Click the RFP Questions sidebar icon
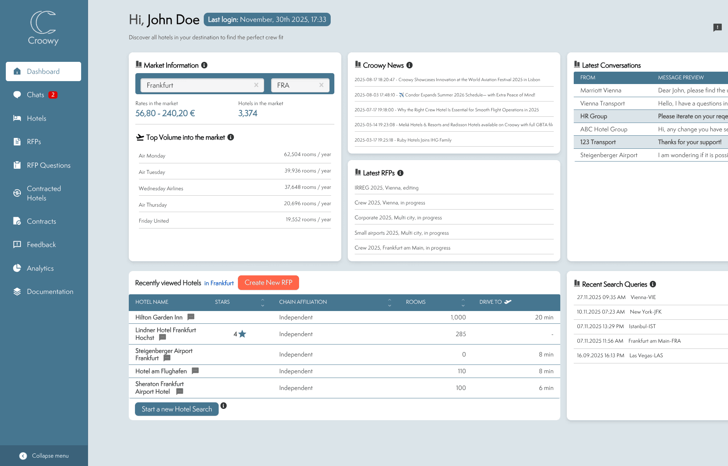 click(x=17, y=165)
